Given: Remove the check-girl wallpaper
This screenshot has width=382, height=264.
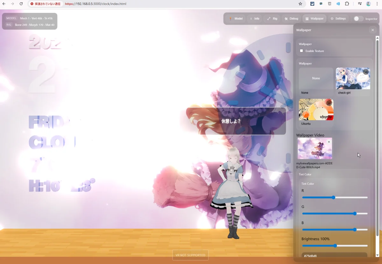Looking at the screenshot, I should tap(366, 72).
